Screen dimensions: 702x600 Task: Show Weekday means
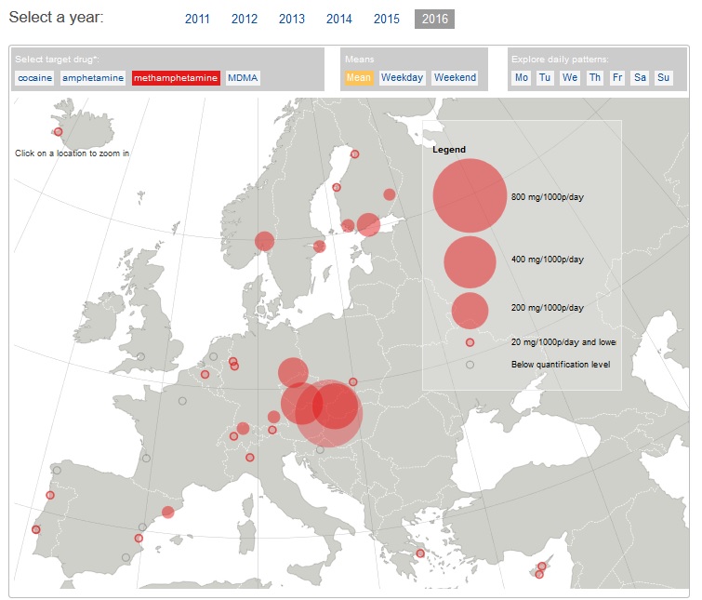click(x=402, y=78)
